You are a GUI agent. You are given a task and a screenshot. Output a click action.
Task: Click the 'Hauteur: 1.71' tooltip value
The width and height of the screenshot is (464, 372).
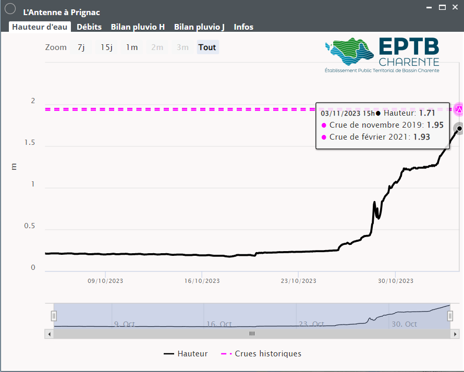409,113
